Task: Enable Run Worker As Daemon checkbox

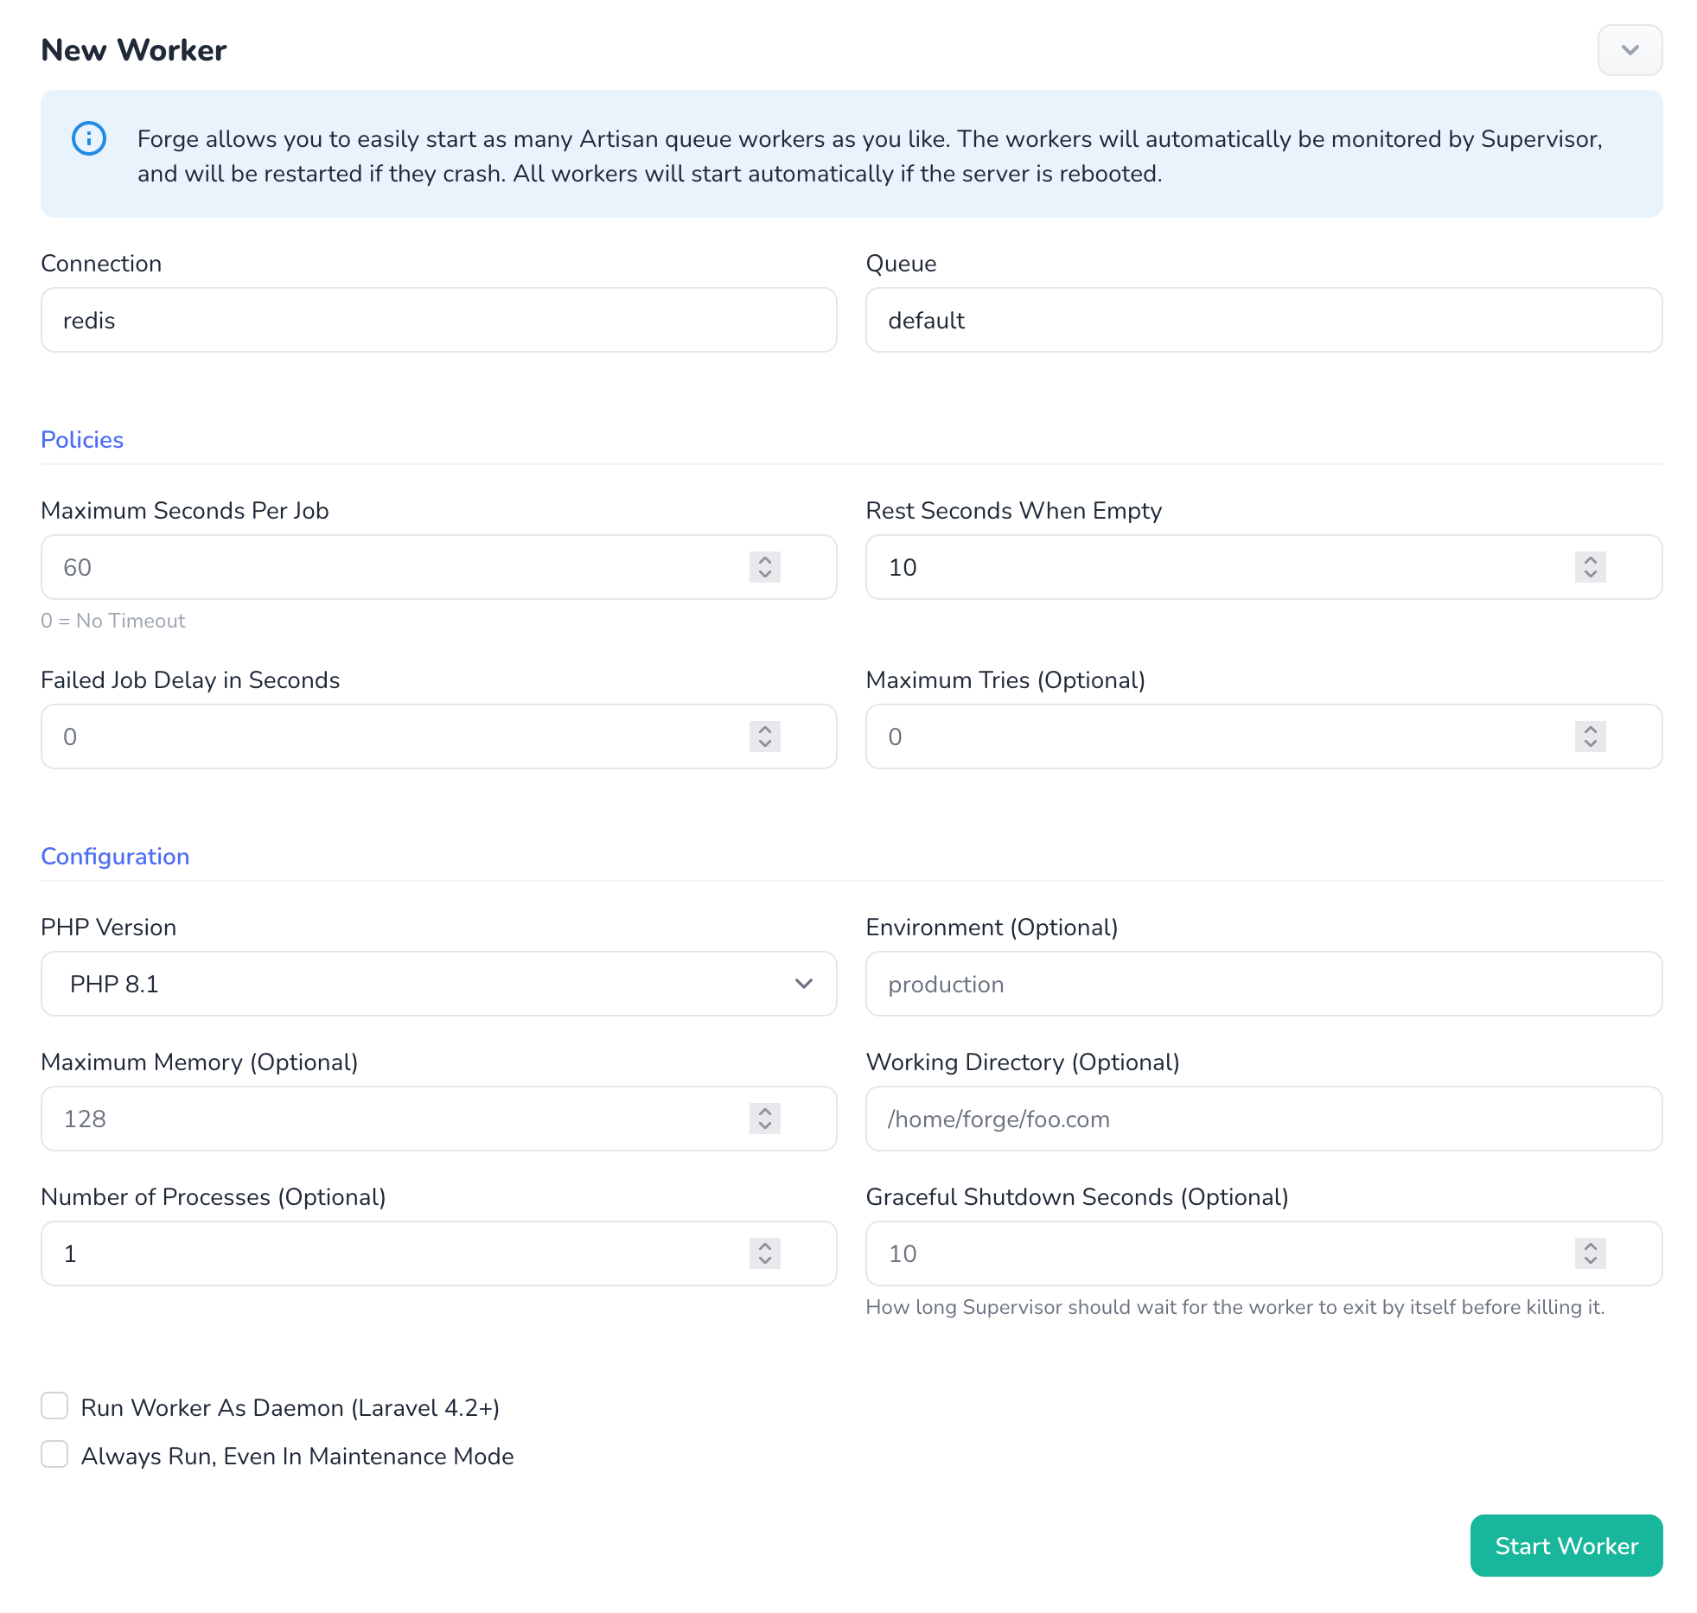Action: (x=54, y=1407)
